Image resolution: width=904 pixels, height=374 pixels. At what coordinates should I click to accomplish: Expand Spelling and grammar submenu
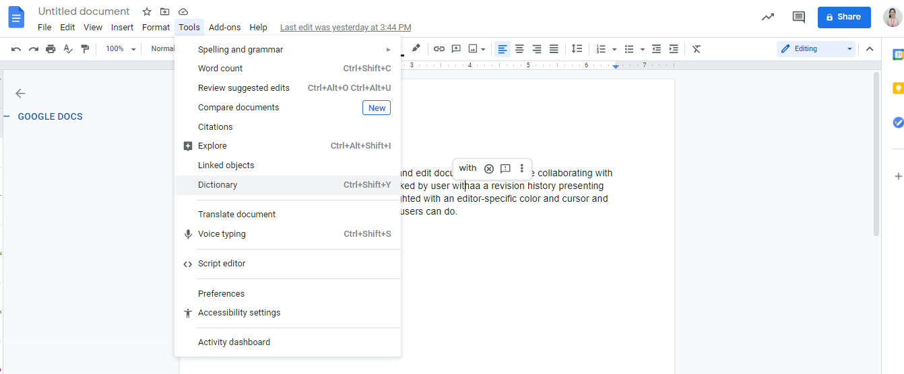tap(288, 49)
